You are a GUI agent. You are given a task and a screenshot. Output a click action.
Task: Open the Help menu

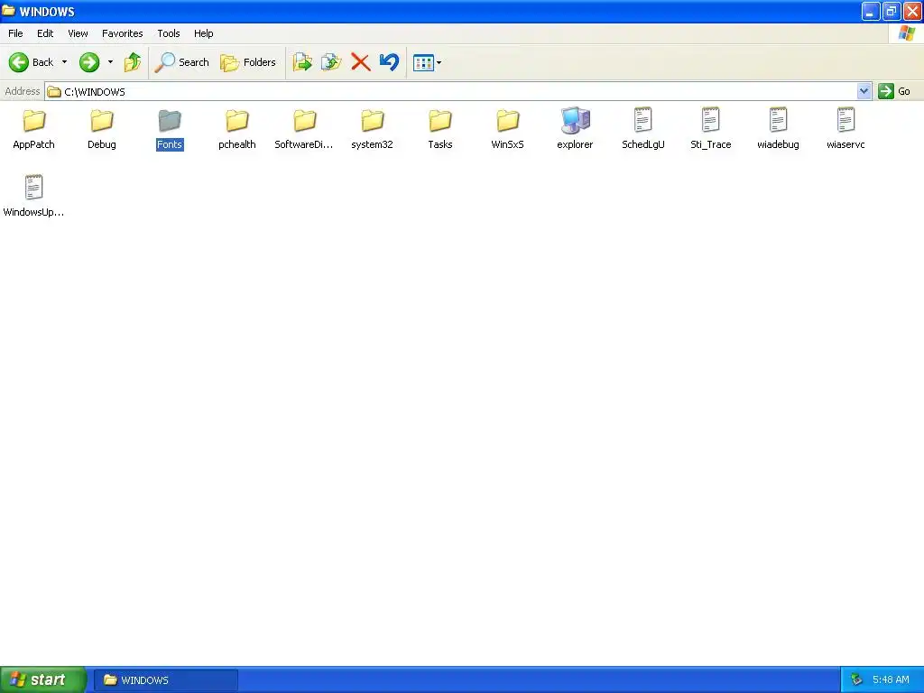tap(203, 33)
